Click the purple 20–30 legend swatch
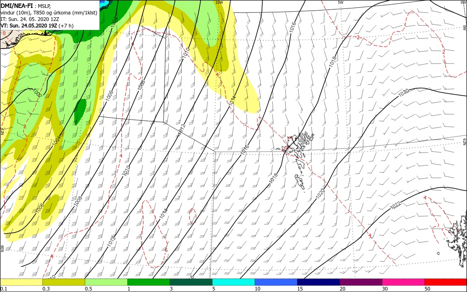Screen dimensions: 467x292 pyautogui.click(x=361, y=282)
